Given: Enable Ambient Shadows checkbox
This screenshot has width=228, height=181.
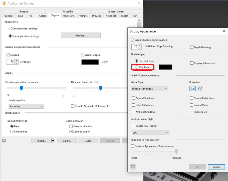Looking at the screenshot, I should pos(133,112).
